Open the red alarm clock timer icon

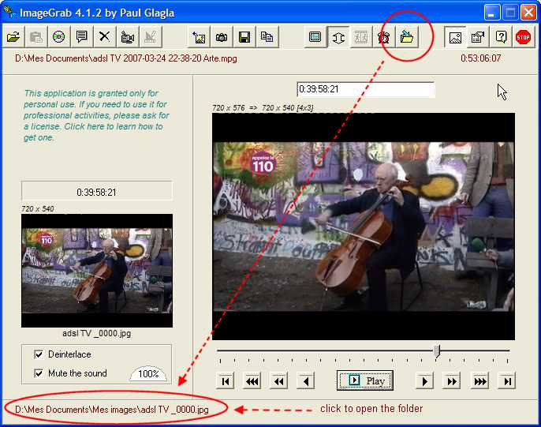383,36
